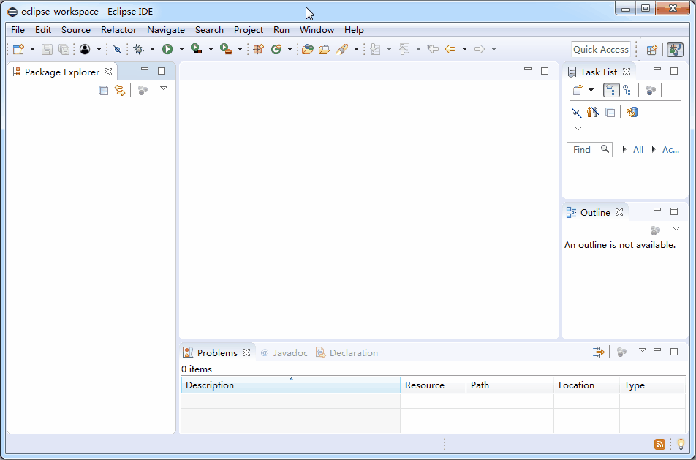Toggle Categorized presentation in Task List
This screenshot has width=696, height=460.
612,90
